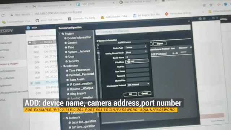Image resolution: width=231 pixels, height=130 pixels.
Task: Open the Manufacturer Protocol dropdown
Action: click(139, 84)
